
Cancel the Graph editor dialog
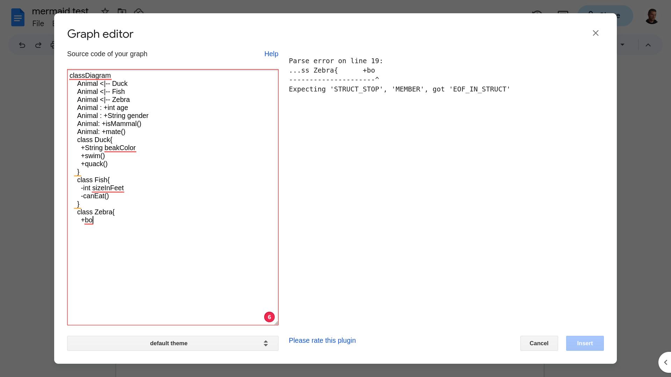click(x=539, y=343)
